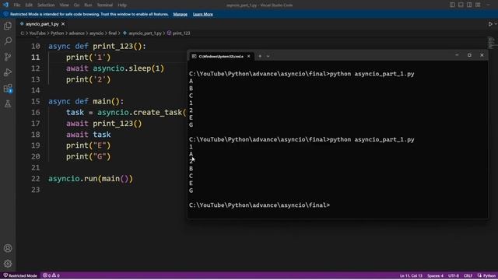The height and width of the screenshot is (280, 498).
Task: Open the View menu
Action: 64,5
